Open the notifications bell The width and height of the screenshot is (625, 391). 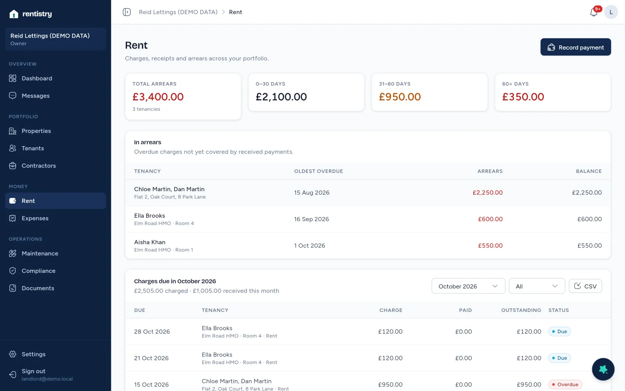click(x=594, y=12)
